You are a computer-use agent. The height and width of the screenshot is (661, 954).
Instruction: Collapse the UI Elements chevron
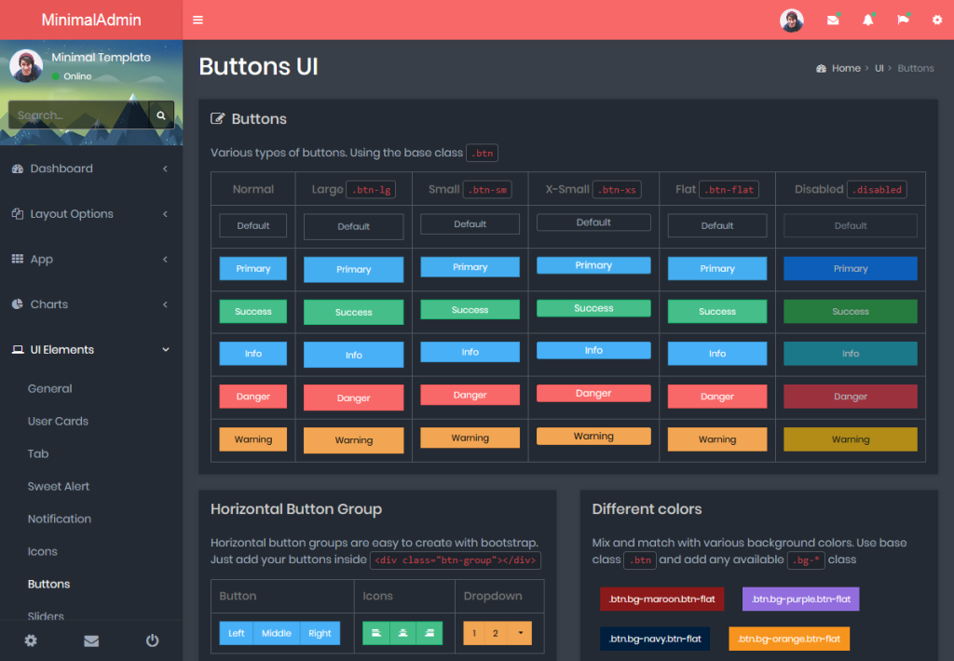[x=166, y=350]
